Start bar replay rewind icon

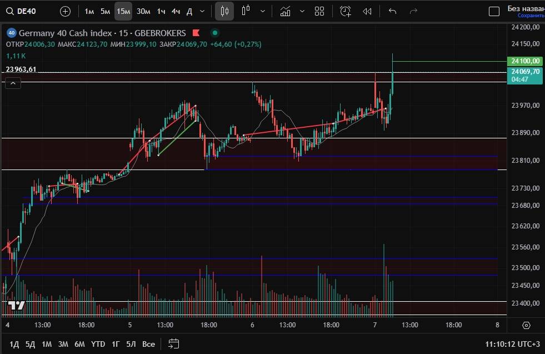point(367,11)
